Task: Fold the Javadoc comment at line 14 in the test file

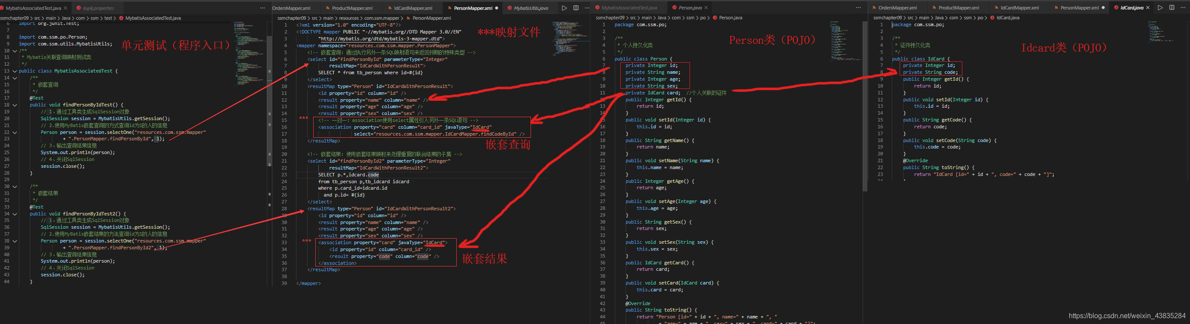Action: tap(15, 78)
